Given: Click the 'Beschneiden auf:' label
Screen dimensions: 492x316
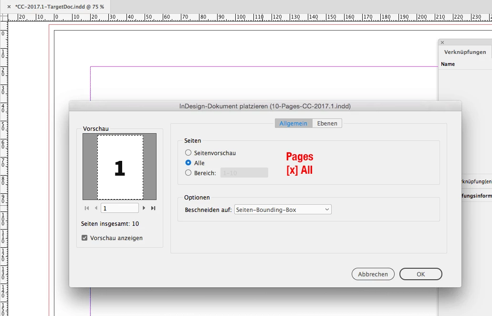Looking at the screenshot, I should tap(209, 210).
